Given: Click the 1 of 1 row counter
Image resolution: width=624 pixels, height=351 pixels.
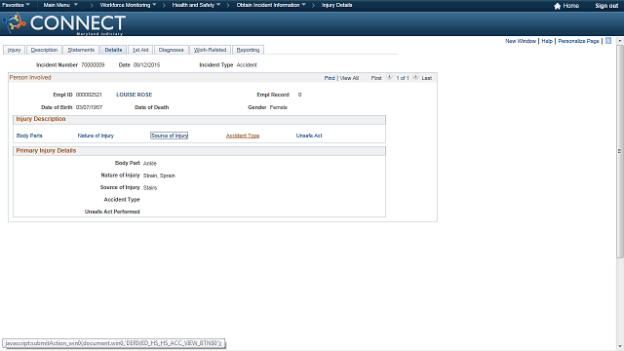Looking at the screenshot, I should [x=403, y=78].
